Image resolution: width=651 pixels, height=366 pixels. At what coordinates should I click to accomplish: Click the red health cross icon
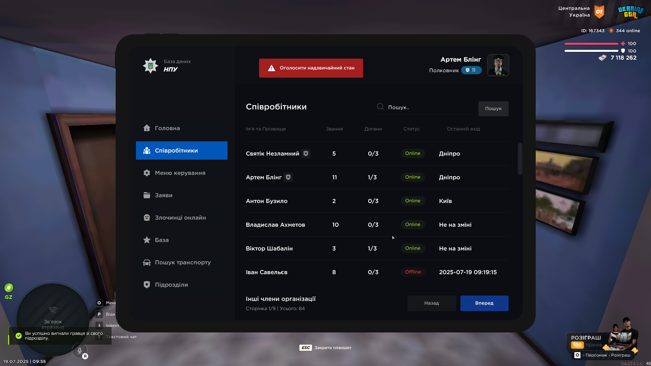(x=623, y=44)
